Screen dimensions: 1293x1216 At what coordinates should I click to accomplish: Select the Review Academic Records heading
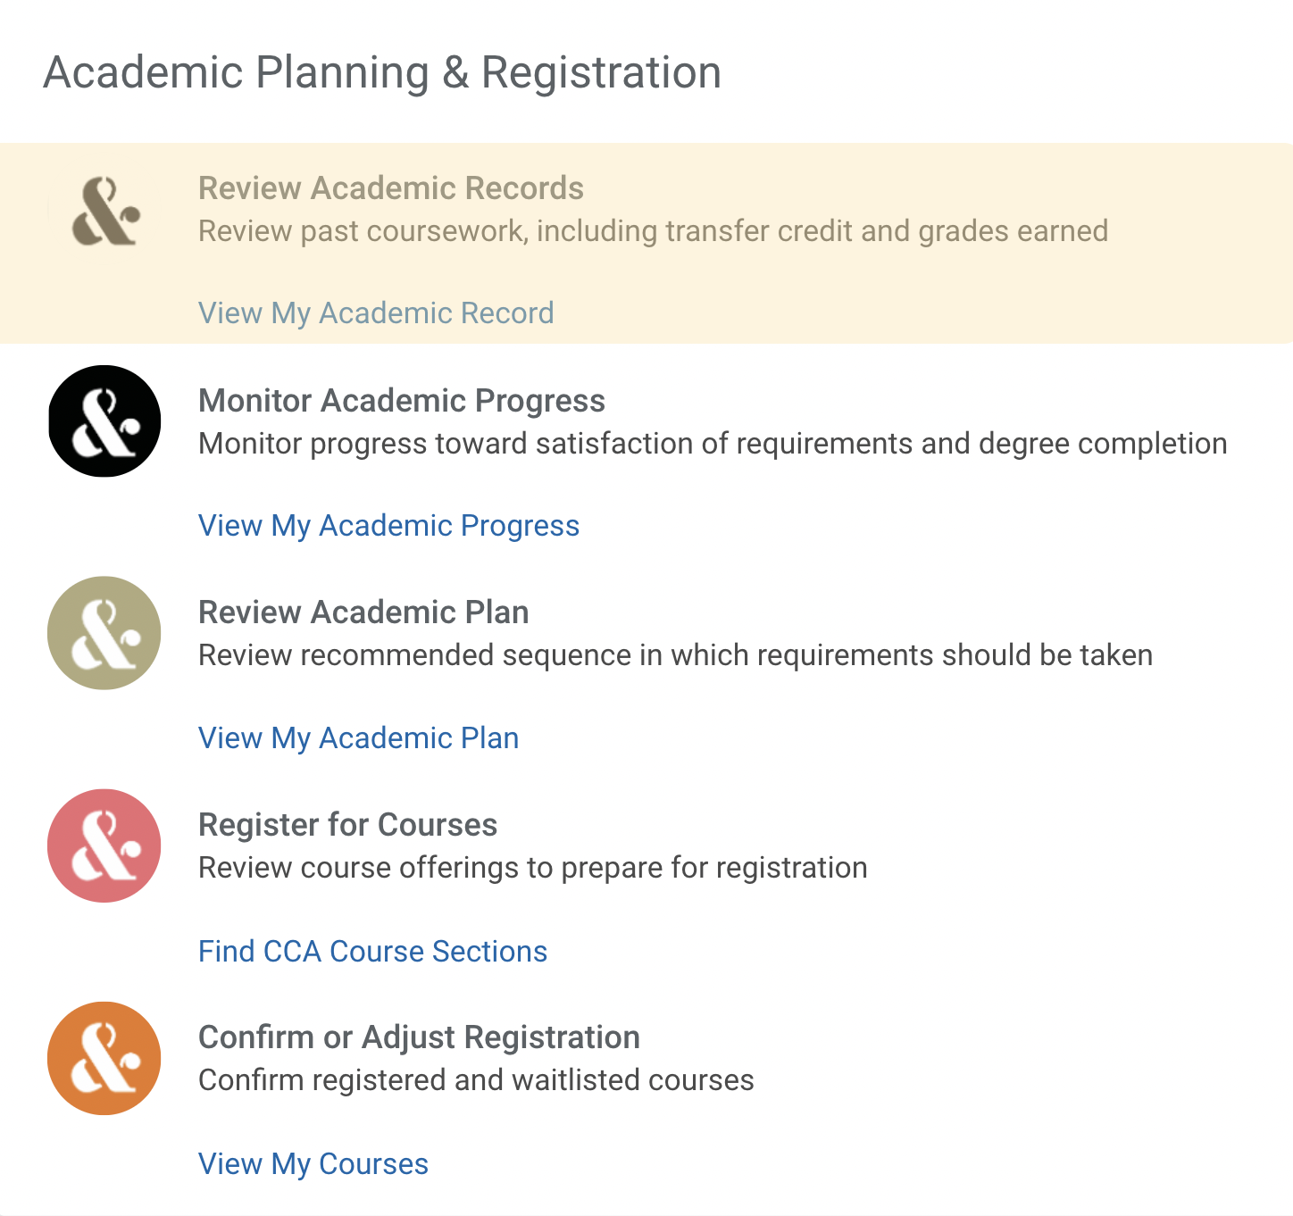pyautogui.click(x=391, y=188)
